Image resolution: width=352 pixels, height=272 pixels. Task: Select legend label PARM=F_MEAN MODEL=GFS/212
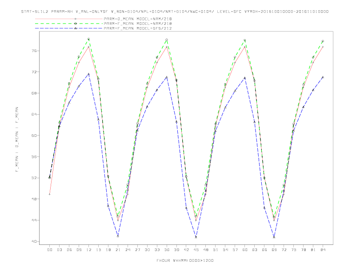138,28
